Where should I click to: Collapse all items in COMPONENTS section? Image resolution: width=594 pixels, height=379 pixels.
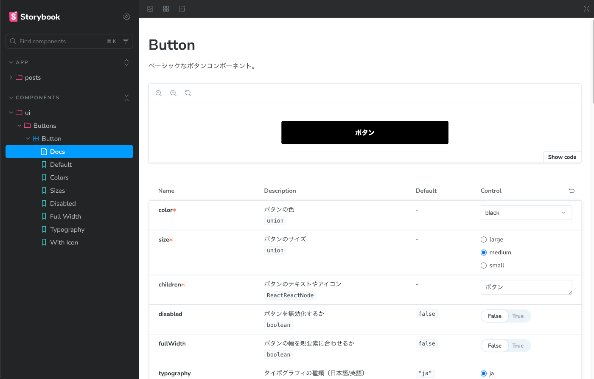126,98
